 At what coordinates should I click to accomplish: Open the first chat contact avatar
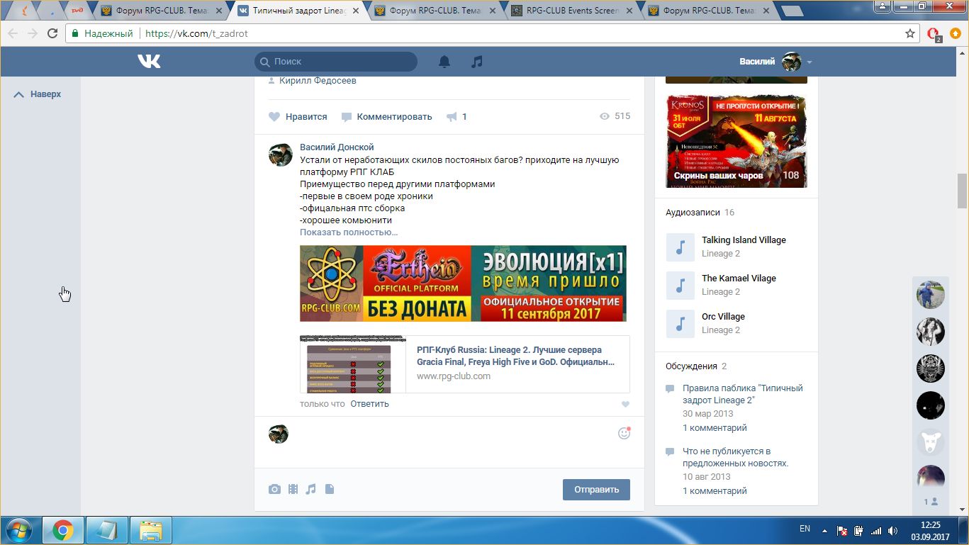(931, 294)
